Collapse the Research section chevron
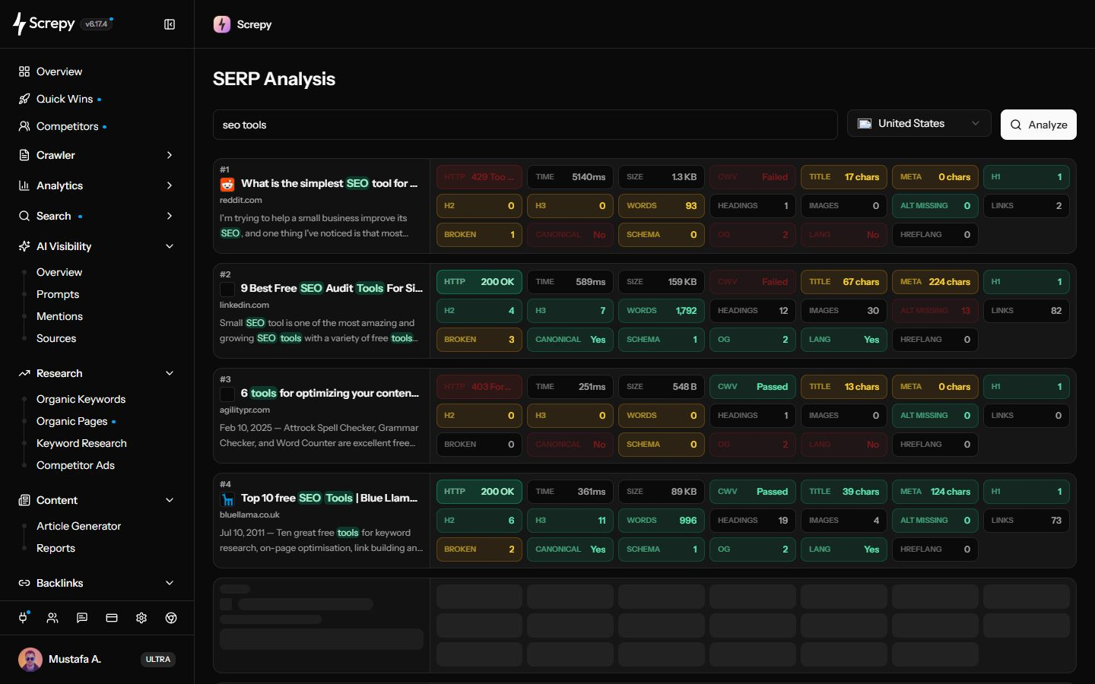The width and height of the screenshot is (1095, 684). coord(170,373)
